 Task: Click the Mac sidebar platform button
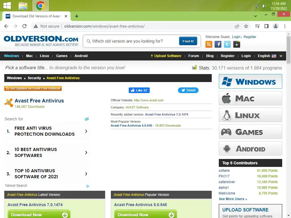(x=250, y=98)
